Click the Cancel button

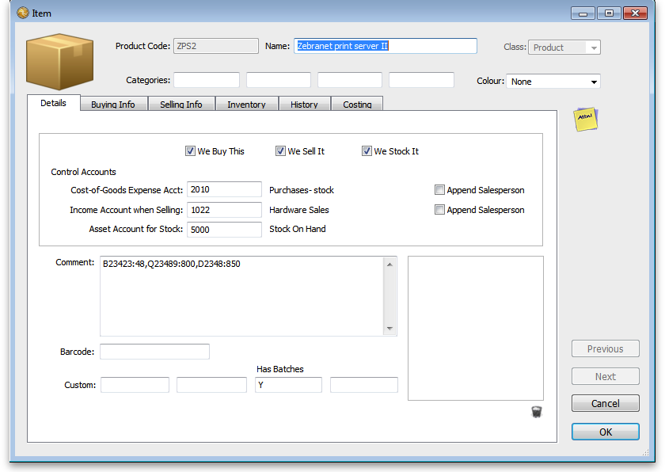[605, 403]
